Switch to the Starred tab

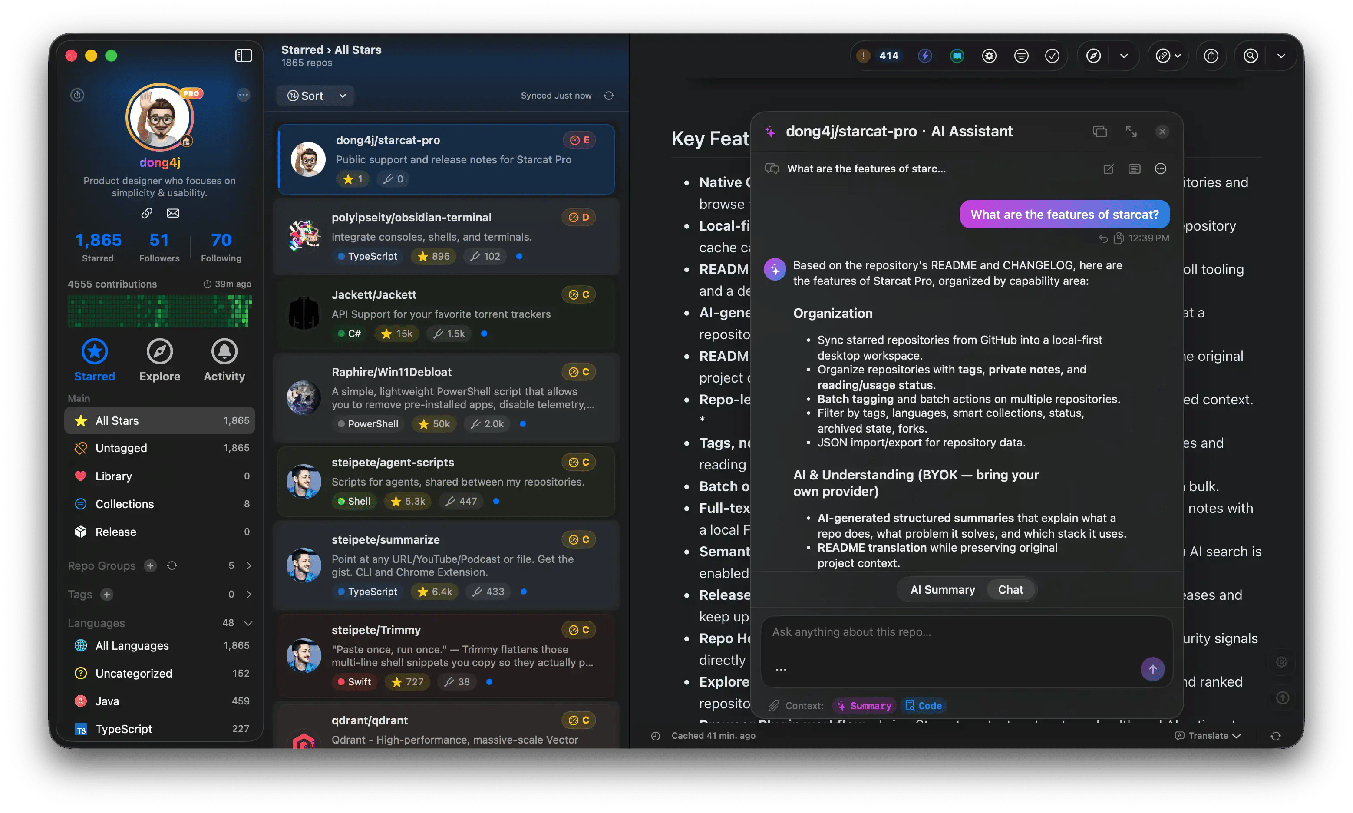(95, 360)
